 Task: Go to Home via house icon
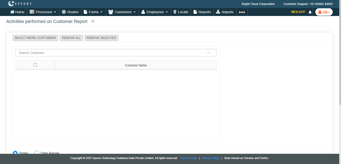click(12, 12)
